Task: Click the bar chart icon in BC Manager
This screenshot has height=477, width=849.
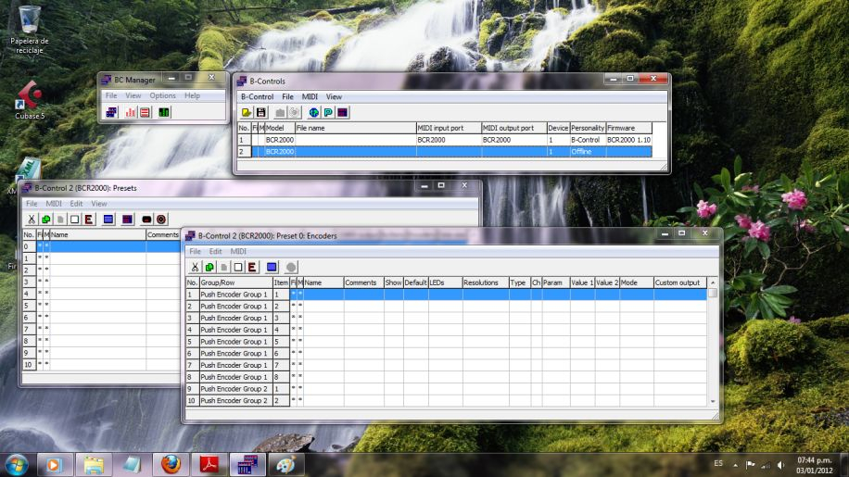Action: (131, 112)
